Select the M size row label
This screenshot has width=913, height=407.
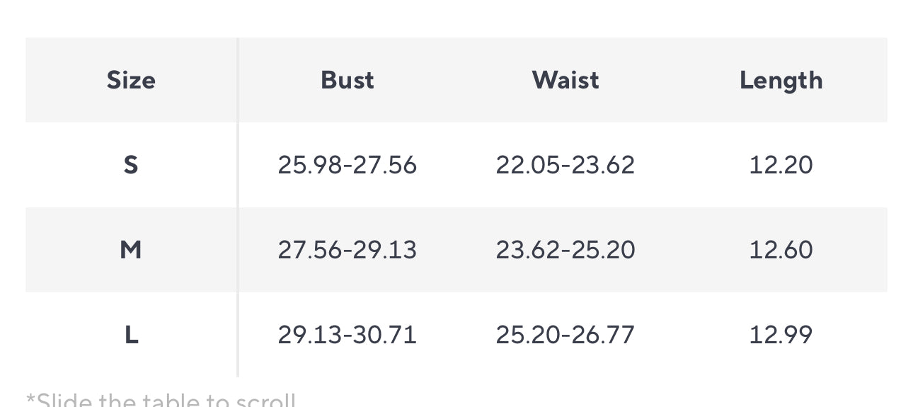131,250
